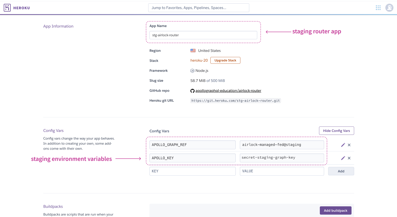Click the heroku-20 stack text
397x217 pixels.
pyautogui.click(x=199, y=60)
